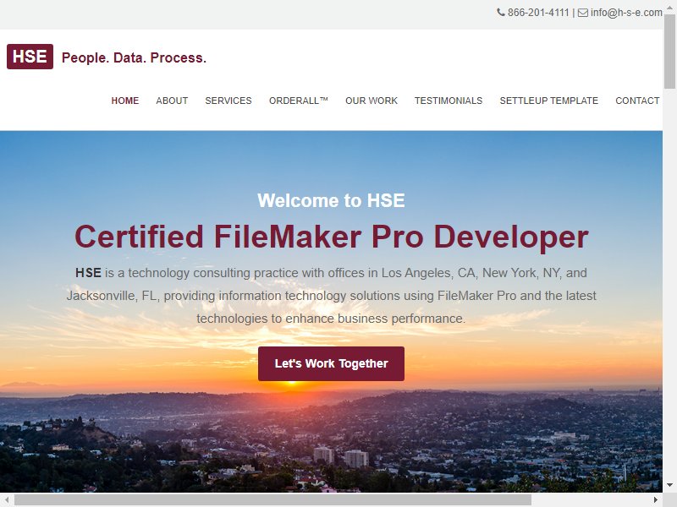
Task: Email info@h-s-e.com via the header link
Action: coord(626,13)
